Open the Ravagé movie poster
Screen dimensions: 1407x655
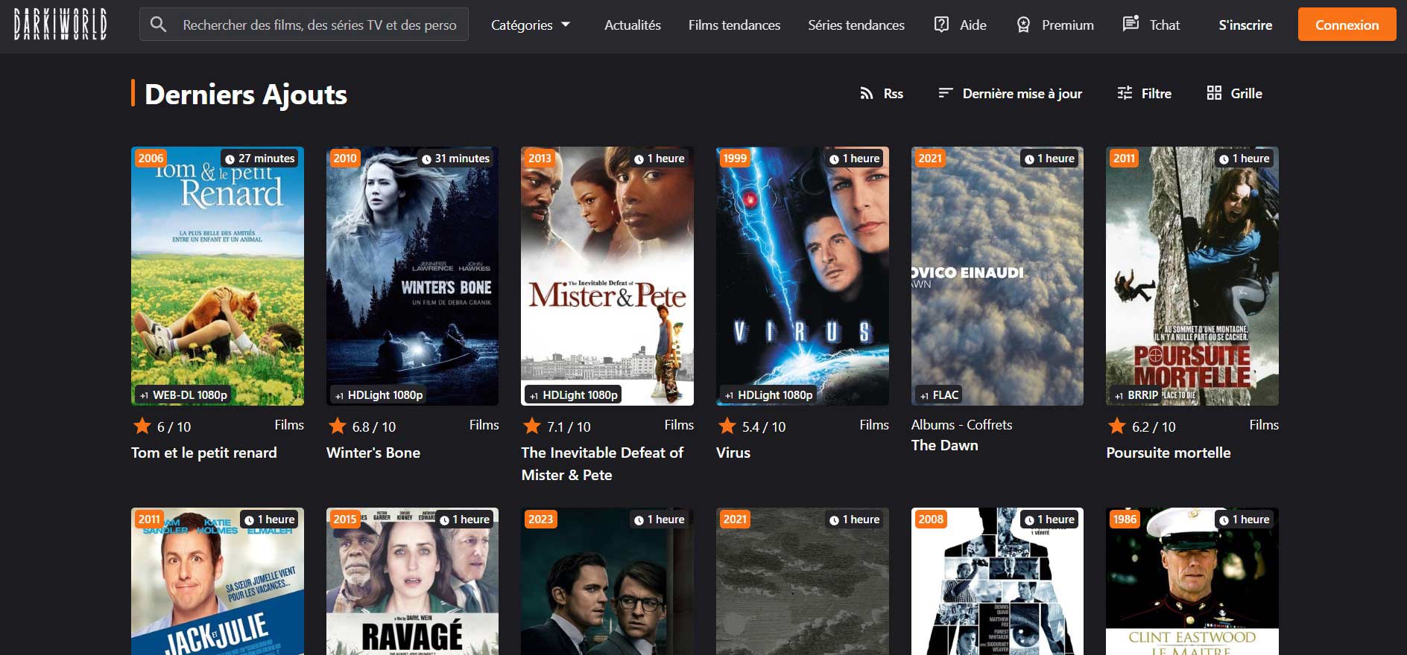tap(412, 581)
